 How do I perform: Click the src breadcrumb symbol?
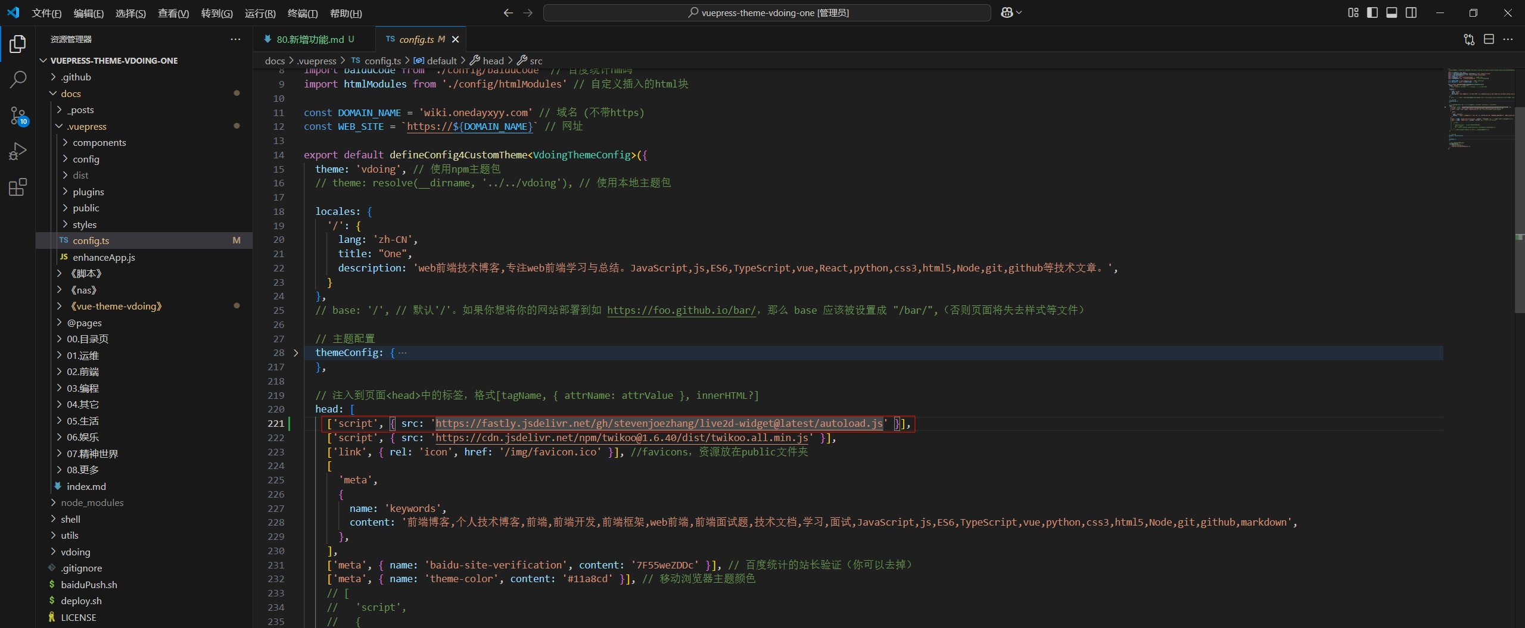[x=530, y=61]
